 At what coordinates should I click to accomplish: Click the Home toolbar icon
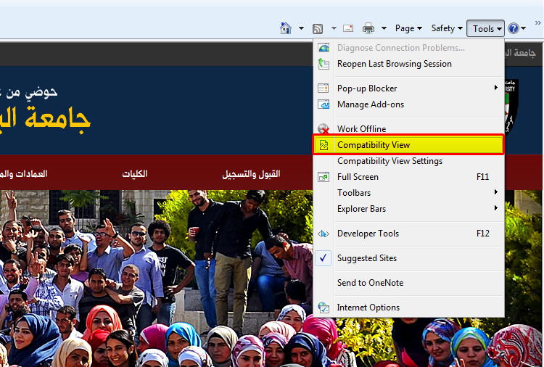[x=286, y=28]
